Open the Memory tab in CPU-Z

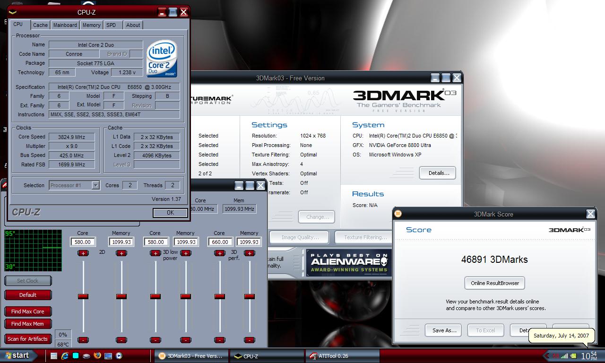tap(91, 25)
